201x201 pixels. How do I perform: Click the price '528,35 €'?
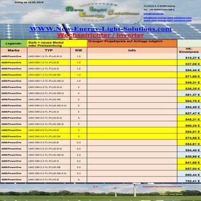193,89
